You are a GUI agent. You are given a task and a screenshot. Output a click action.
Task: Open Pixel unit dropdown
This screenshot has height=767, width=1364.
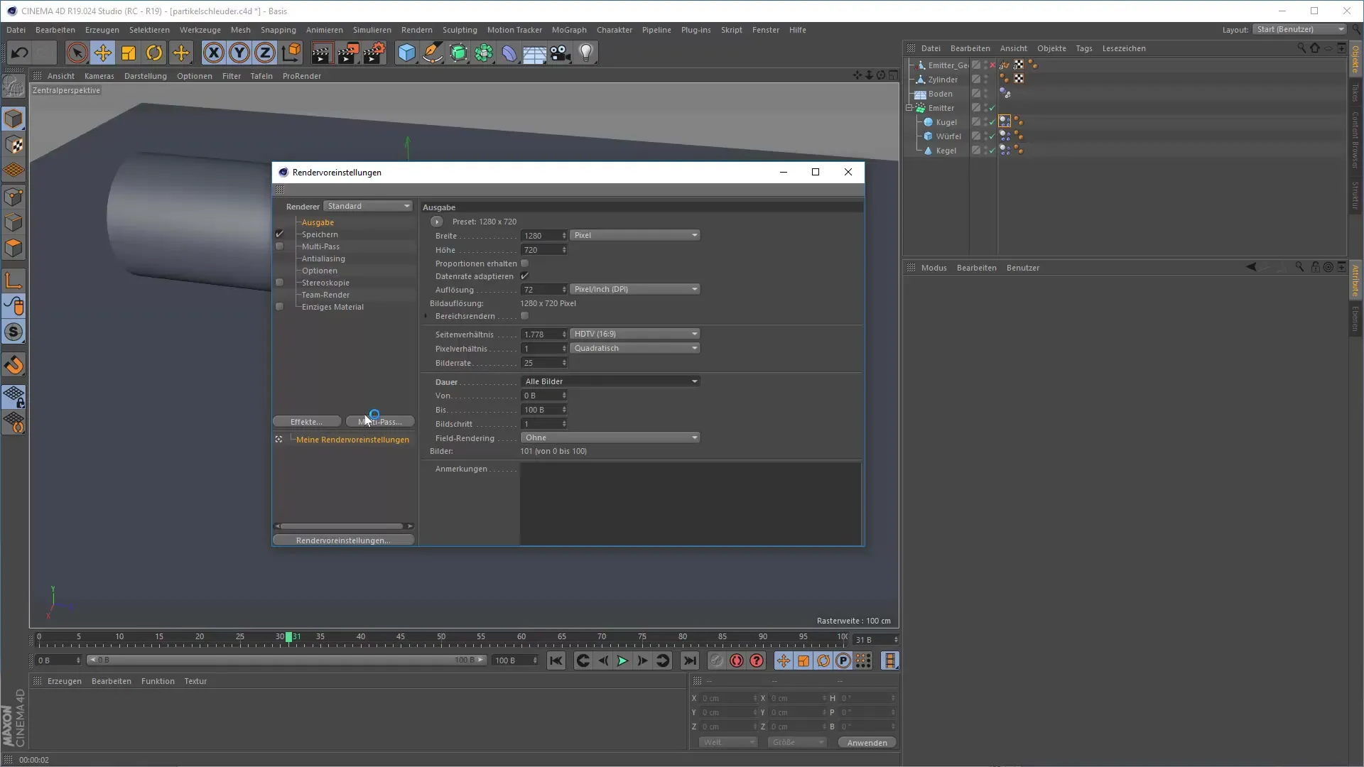635,235
